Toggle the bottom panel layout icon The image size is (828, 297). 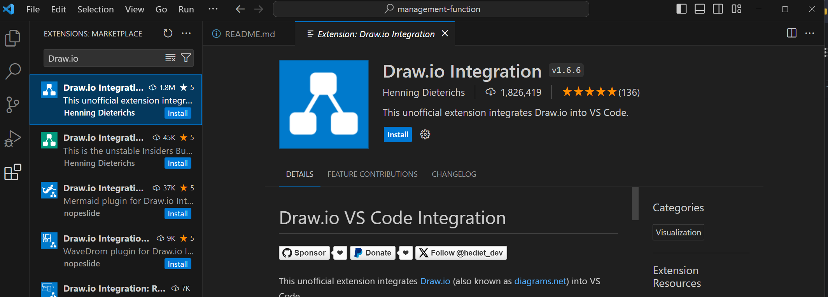[700, 9]
